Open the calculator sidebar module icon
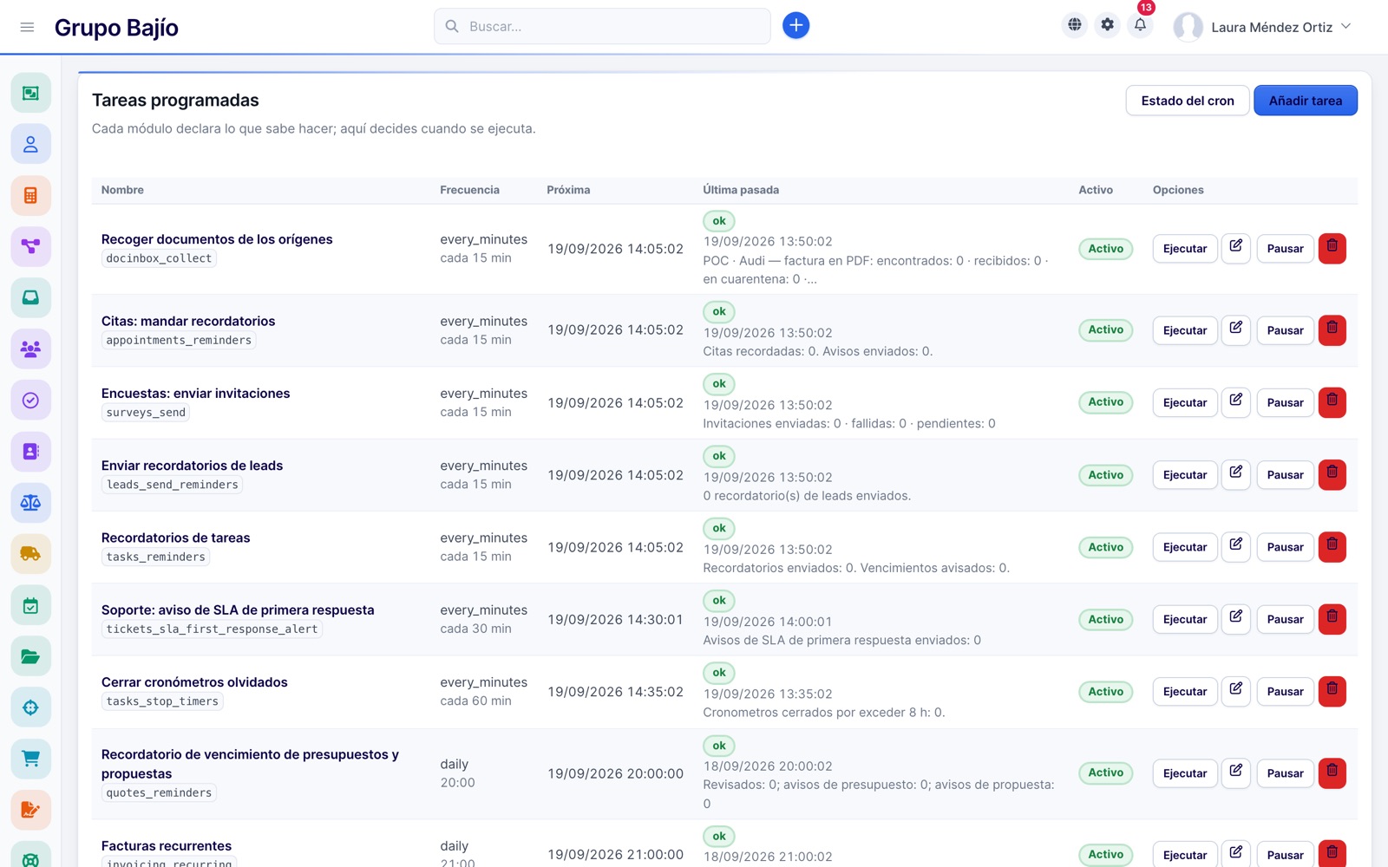 [x=30, y=195]
